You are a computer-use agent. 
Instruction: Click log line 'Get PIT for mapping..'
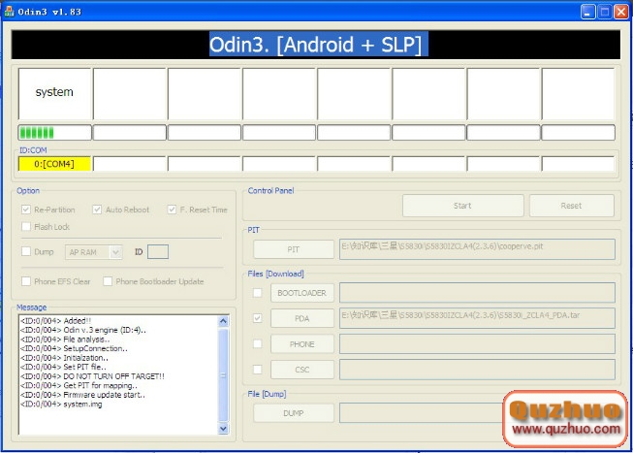79,385
